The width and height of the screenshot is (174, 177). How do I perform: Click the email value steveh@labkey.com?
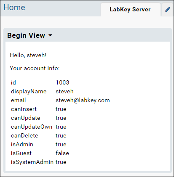pyautogui.click(x=83, y=100)
